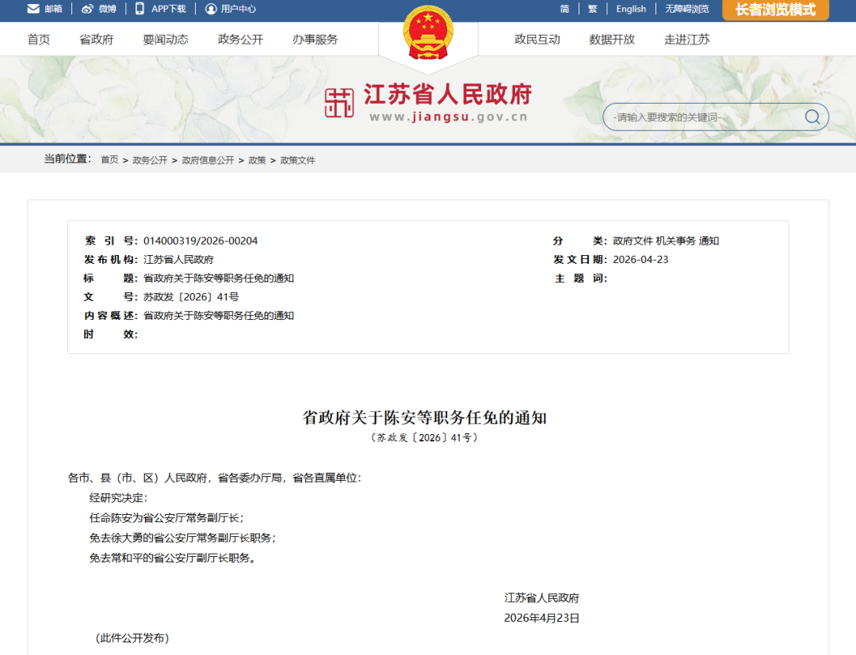Go to 政民互动 section

537,40
